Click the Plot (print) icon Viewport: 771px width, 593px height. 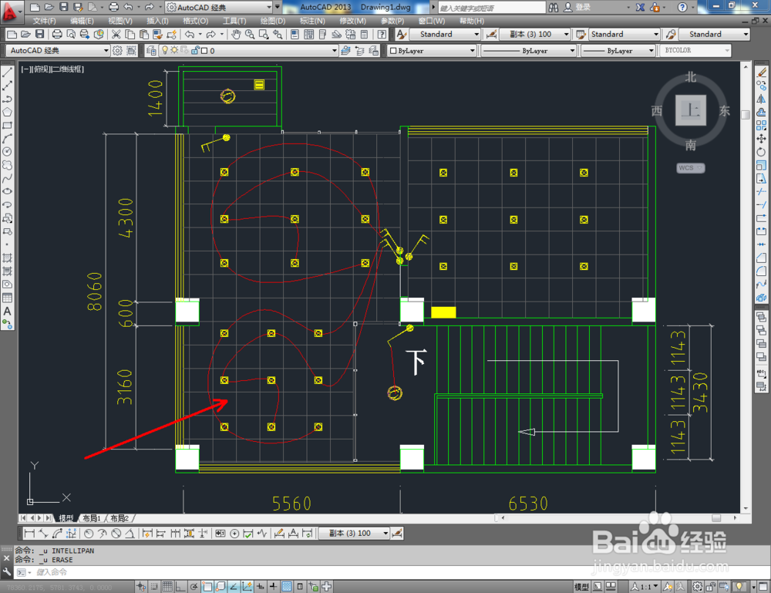click(x=57, y=34)
